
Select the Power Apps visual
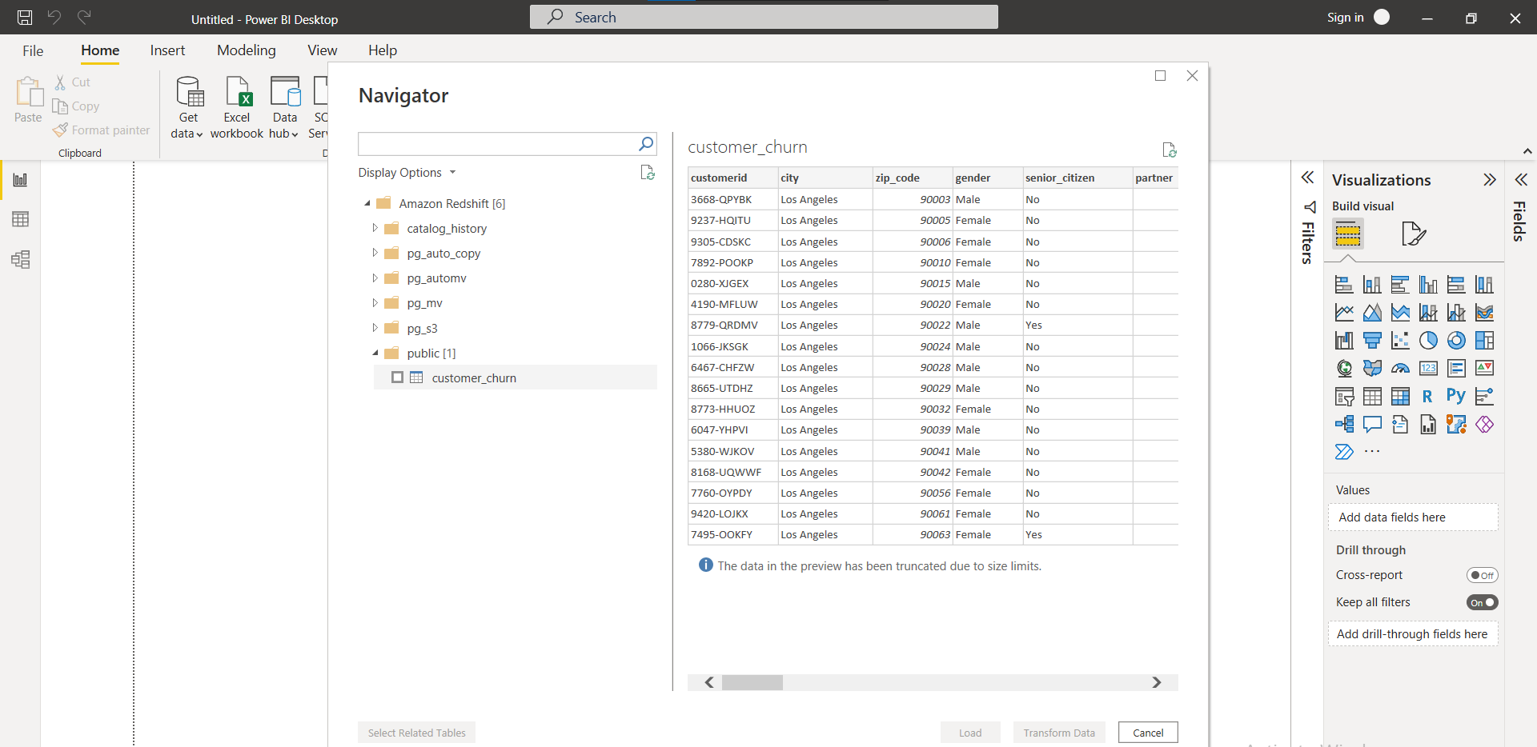click(x=1484, y=424)
